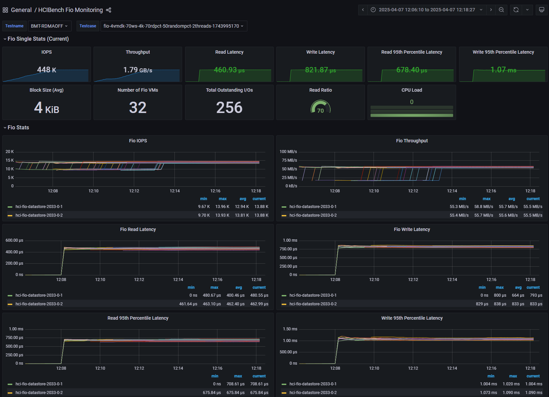Toggle hci-fio-datastore-2033-0-2 series in Fio Throughput legend
549x397 pixels.
pos(313,215)
